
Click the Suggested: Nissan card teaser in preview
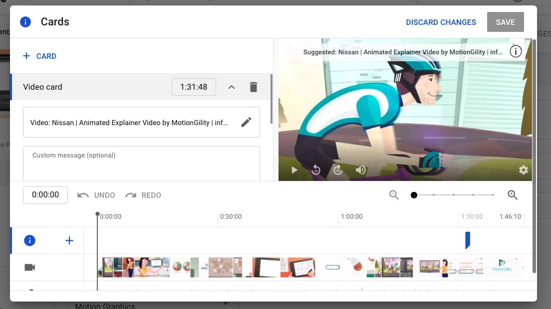tap(402, 52)
